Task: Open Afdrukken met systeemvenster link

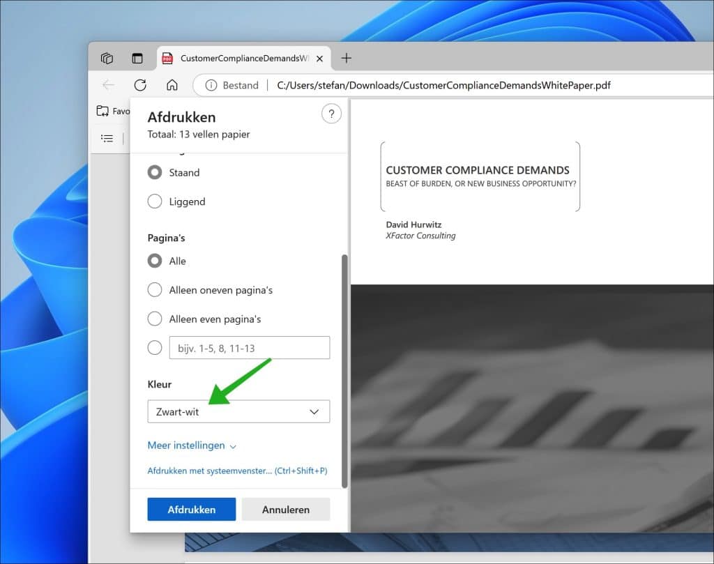Action: tap(237, 471)
